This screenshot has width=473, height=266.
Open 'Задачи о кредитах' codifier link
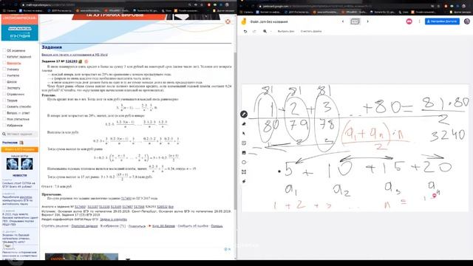point(113,219)
